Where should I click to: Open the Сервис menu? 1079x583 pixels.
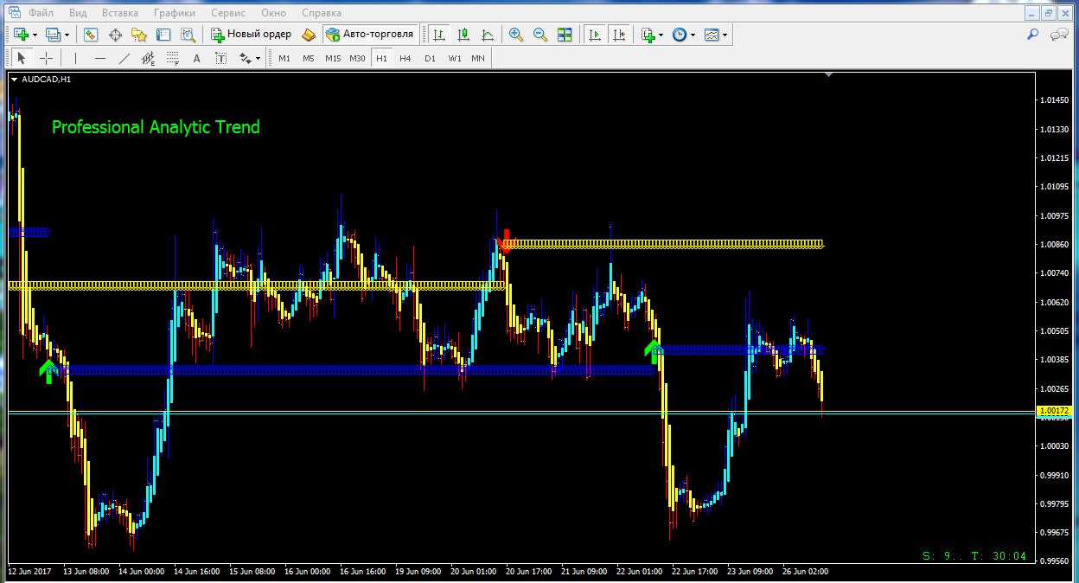click(x=228, y=13)
